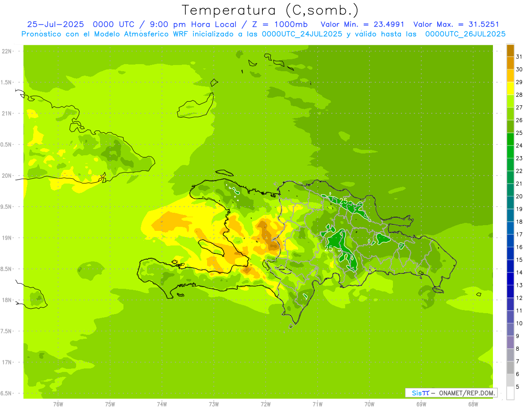Click the '73W' longitude axis label
The height and width of the screenshot is (410, 531).
tap(214, 404)
